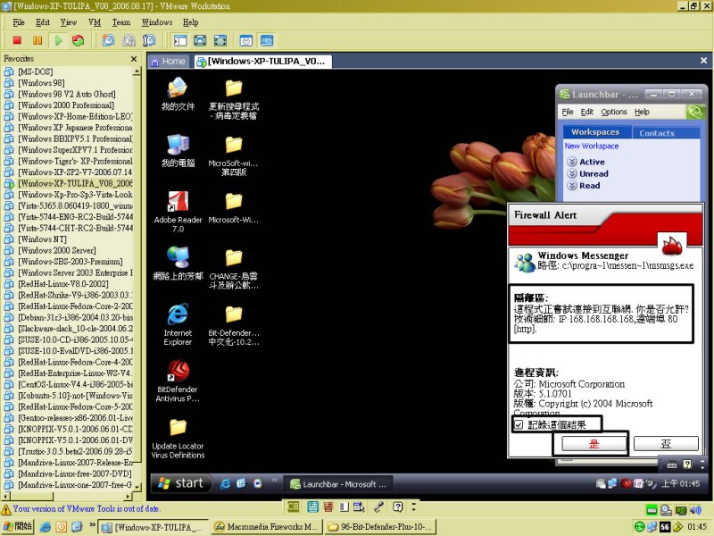This screenshot has width=714, height=536.
Task: Toggle the Favorites sidebar toolbar icon
Action: 180,40
